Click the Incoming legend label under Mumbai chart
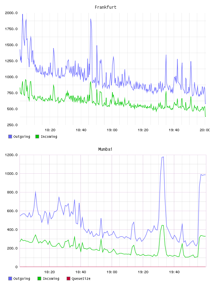The width and height of the screenshot is (211, 284). (51, 278)
